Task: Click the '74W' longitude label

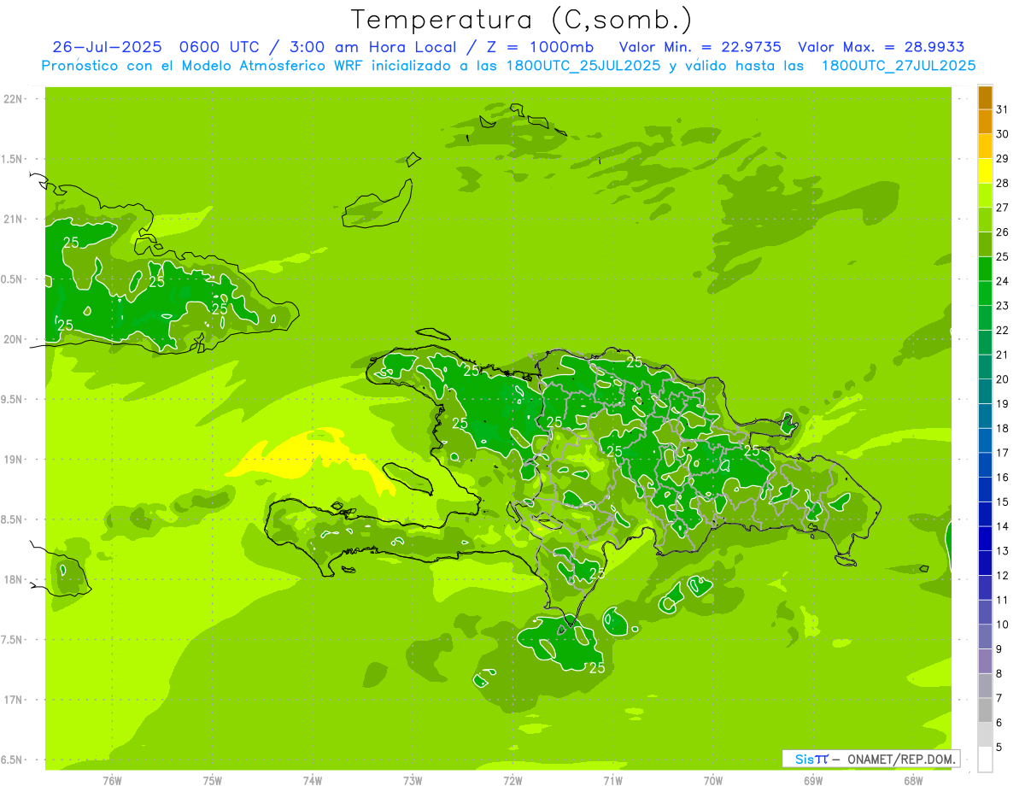Action: 313,780
